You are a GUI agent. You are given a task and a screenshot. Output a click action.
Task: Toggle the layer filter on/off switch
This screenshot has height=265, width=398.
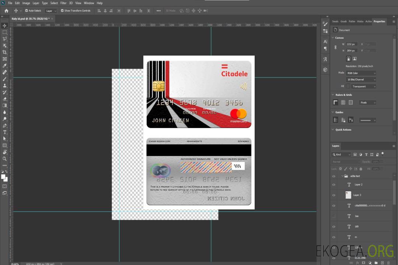[383, 154]
